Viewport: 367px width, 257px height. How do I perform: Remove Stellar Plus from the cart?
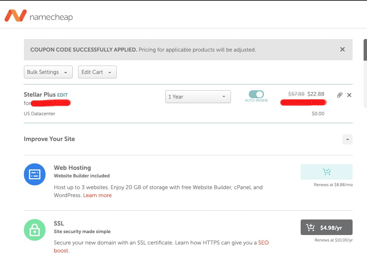pos(349,95)
